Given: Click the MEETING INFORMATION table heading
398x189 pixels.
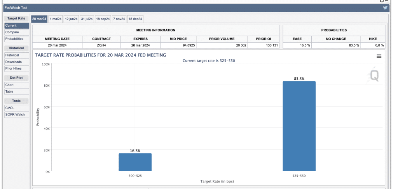Looking at the screenshot, I should (155, 30).
